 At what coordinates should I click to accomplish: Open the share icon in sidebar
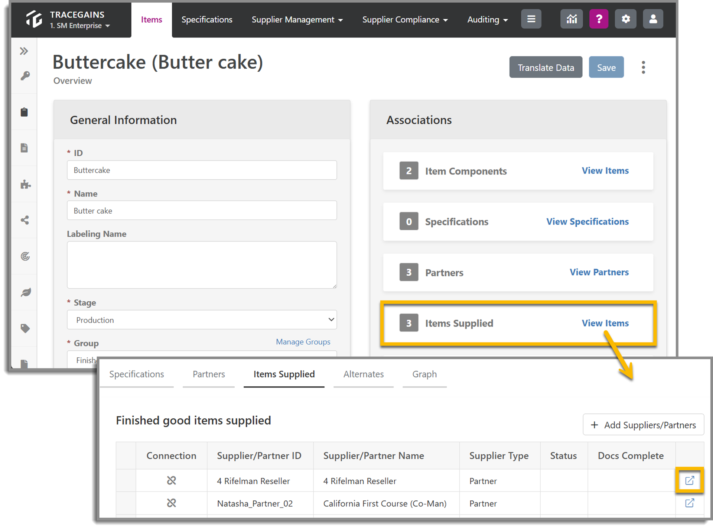pos(25,220)
